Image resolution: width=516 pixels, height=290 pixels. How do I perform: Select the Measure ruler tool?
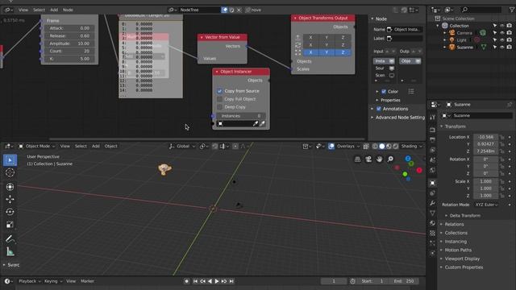10,252
